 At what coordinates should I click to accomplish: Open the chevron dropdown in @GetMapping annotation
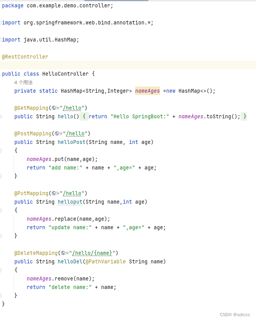tap(58, 108)
